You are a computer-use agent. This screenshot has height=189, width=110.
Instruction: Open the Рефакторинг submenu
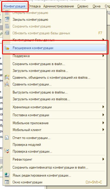(x=22, y=159)
